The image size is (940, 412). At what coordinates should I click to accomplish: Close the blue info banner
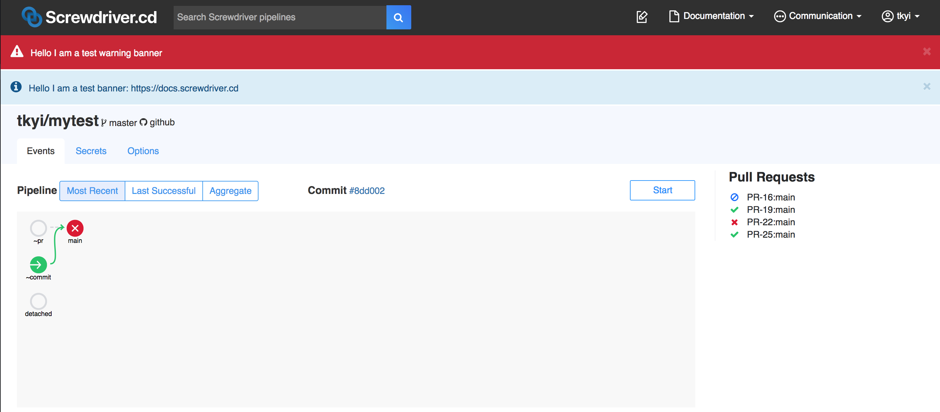[x=927, y=87]
